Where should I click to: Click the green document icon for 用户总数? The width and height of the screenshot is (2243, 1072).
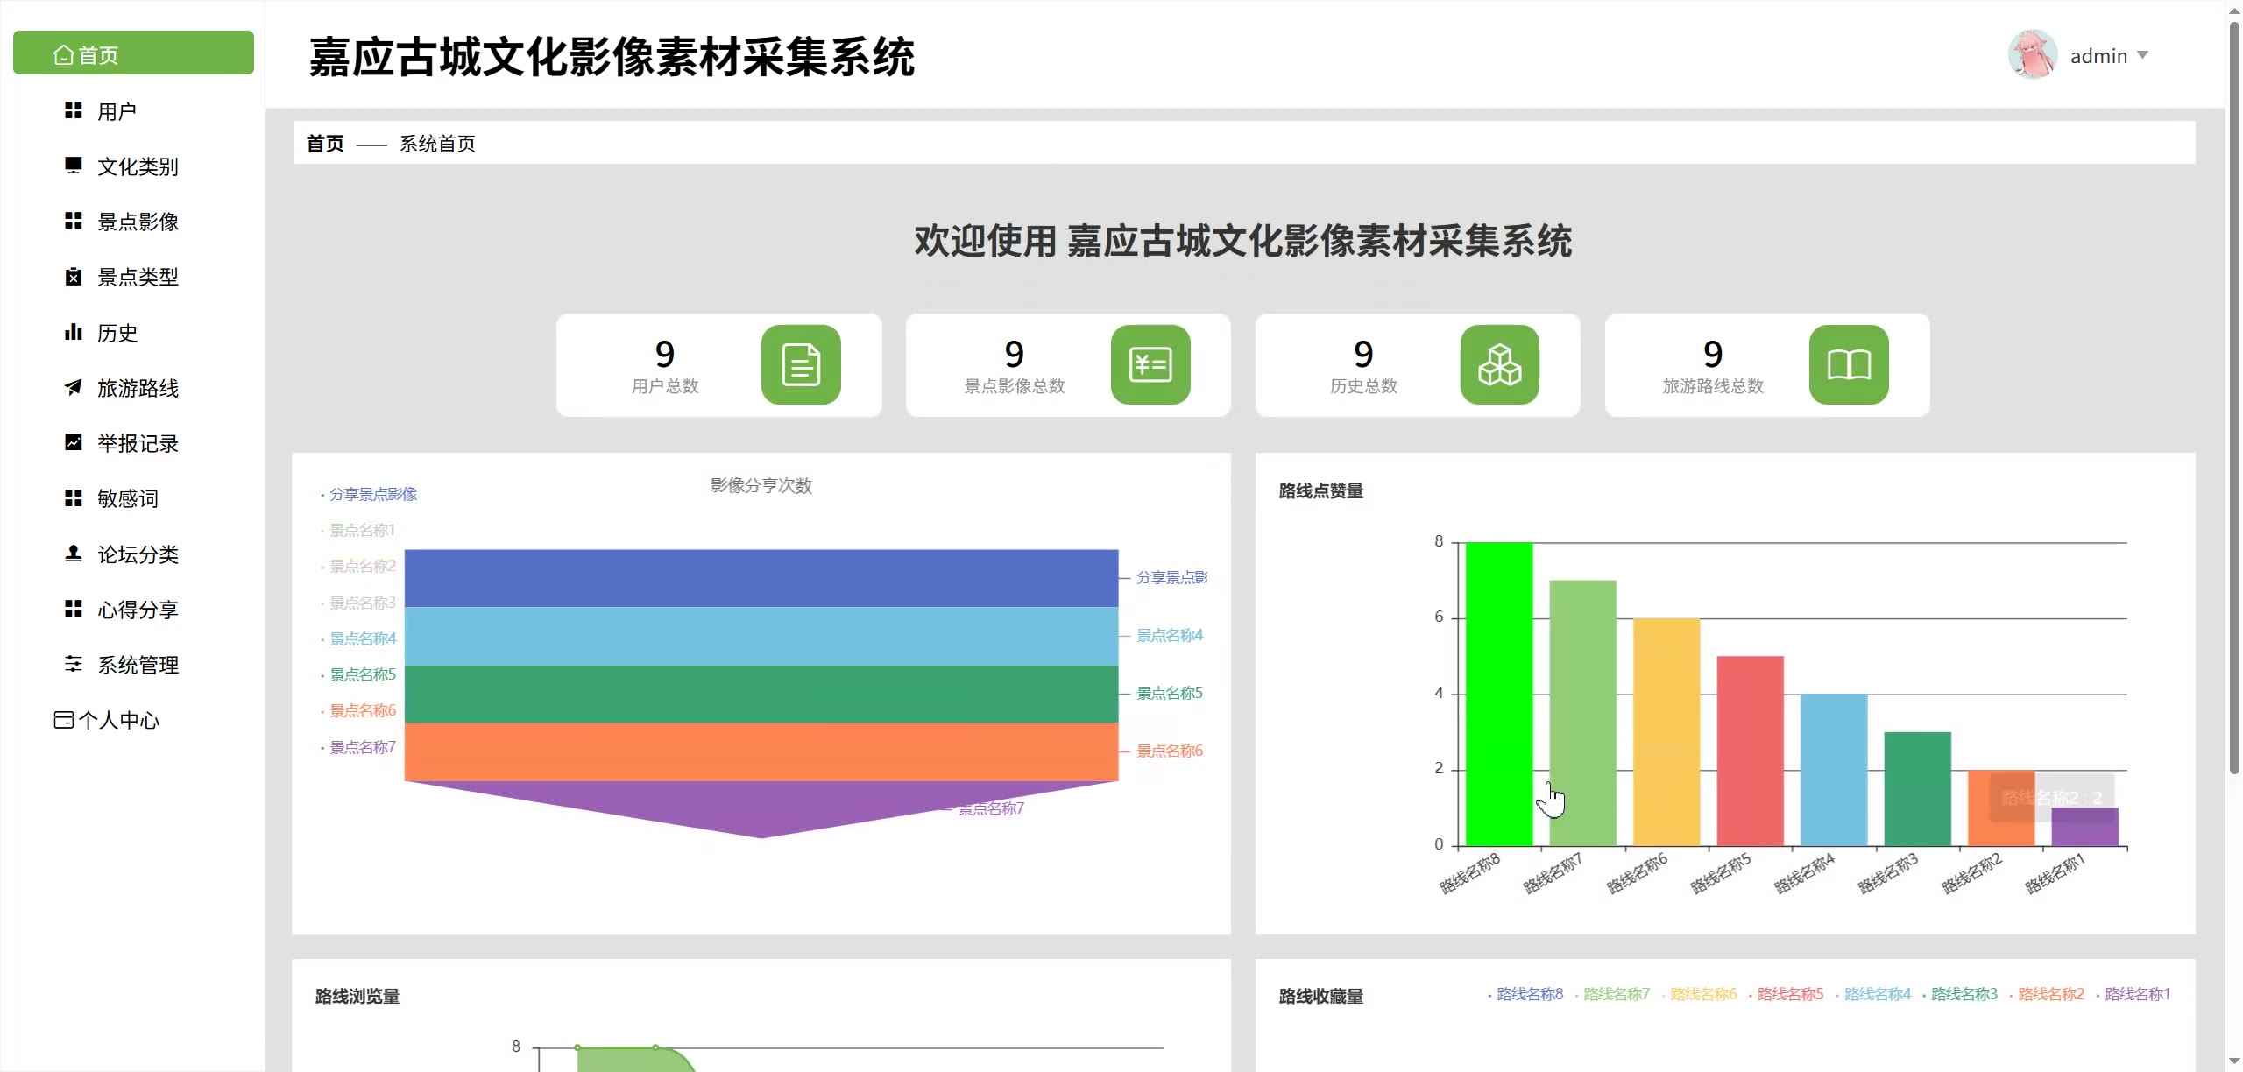pos(801,364)
